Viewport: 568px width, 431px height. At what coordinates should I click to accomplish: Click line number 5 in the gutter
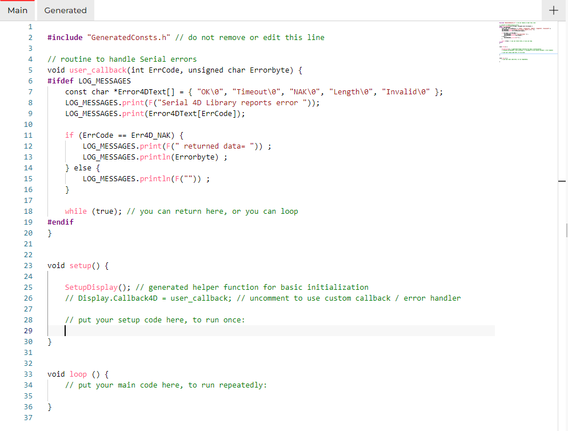pyautogui.click(x=30, y=70)
